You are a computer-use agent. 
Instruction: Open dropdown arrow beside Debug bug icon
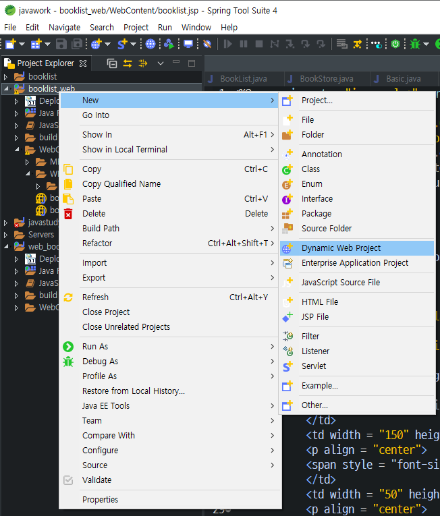(427, 44)
